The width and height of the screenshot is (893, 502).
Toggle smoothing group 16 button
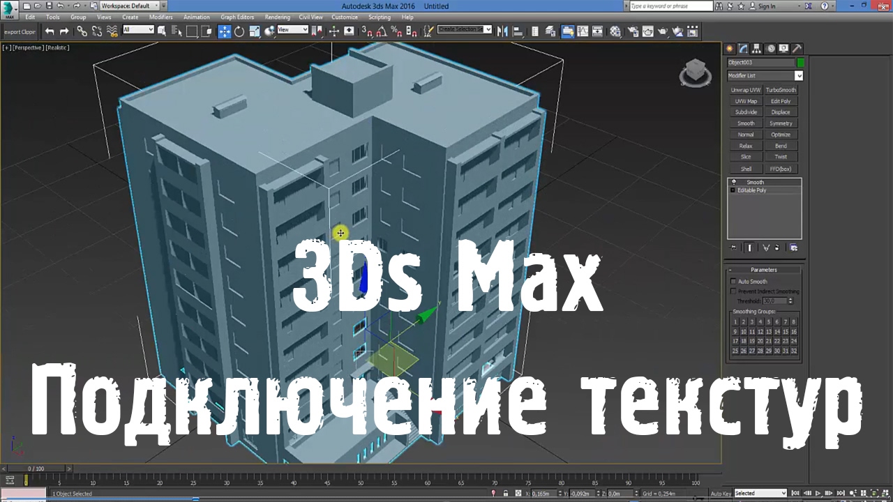click(794, 332)
